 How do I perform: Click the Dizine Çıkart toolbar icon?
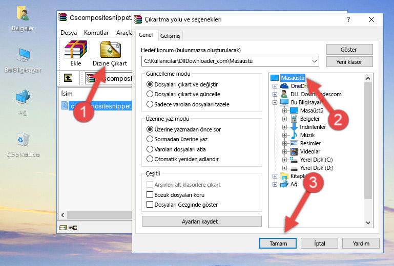tap(110, 50)
